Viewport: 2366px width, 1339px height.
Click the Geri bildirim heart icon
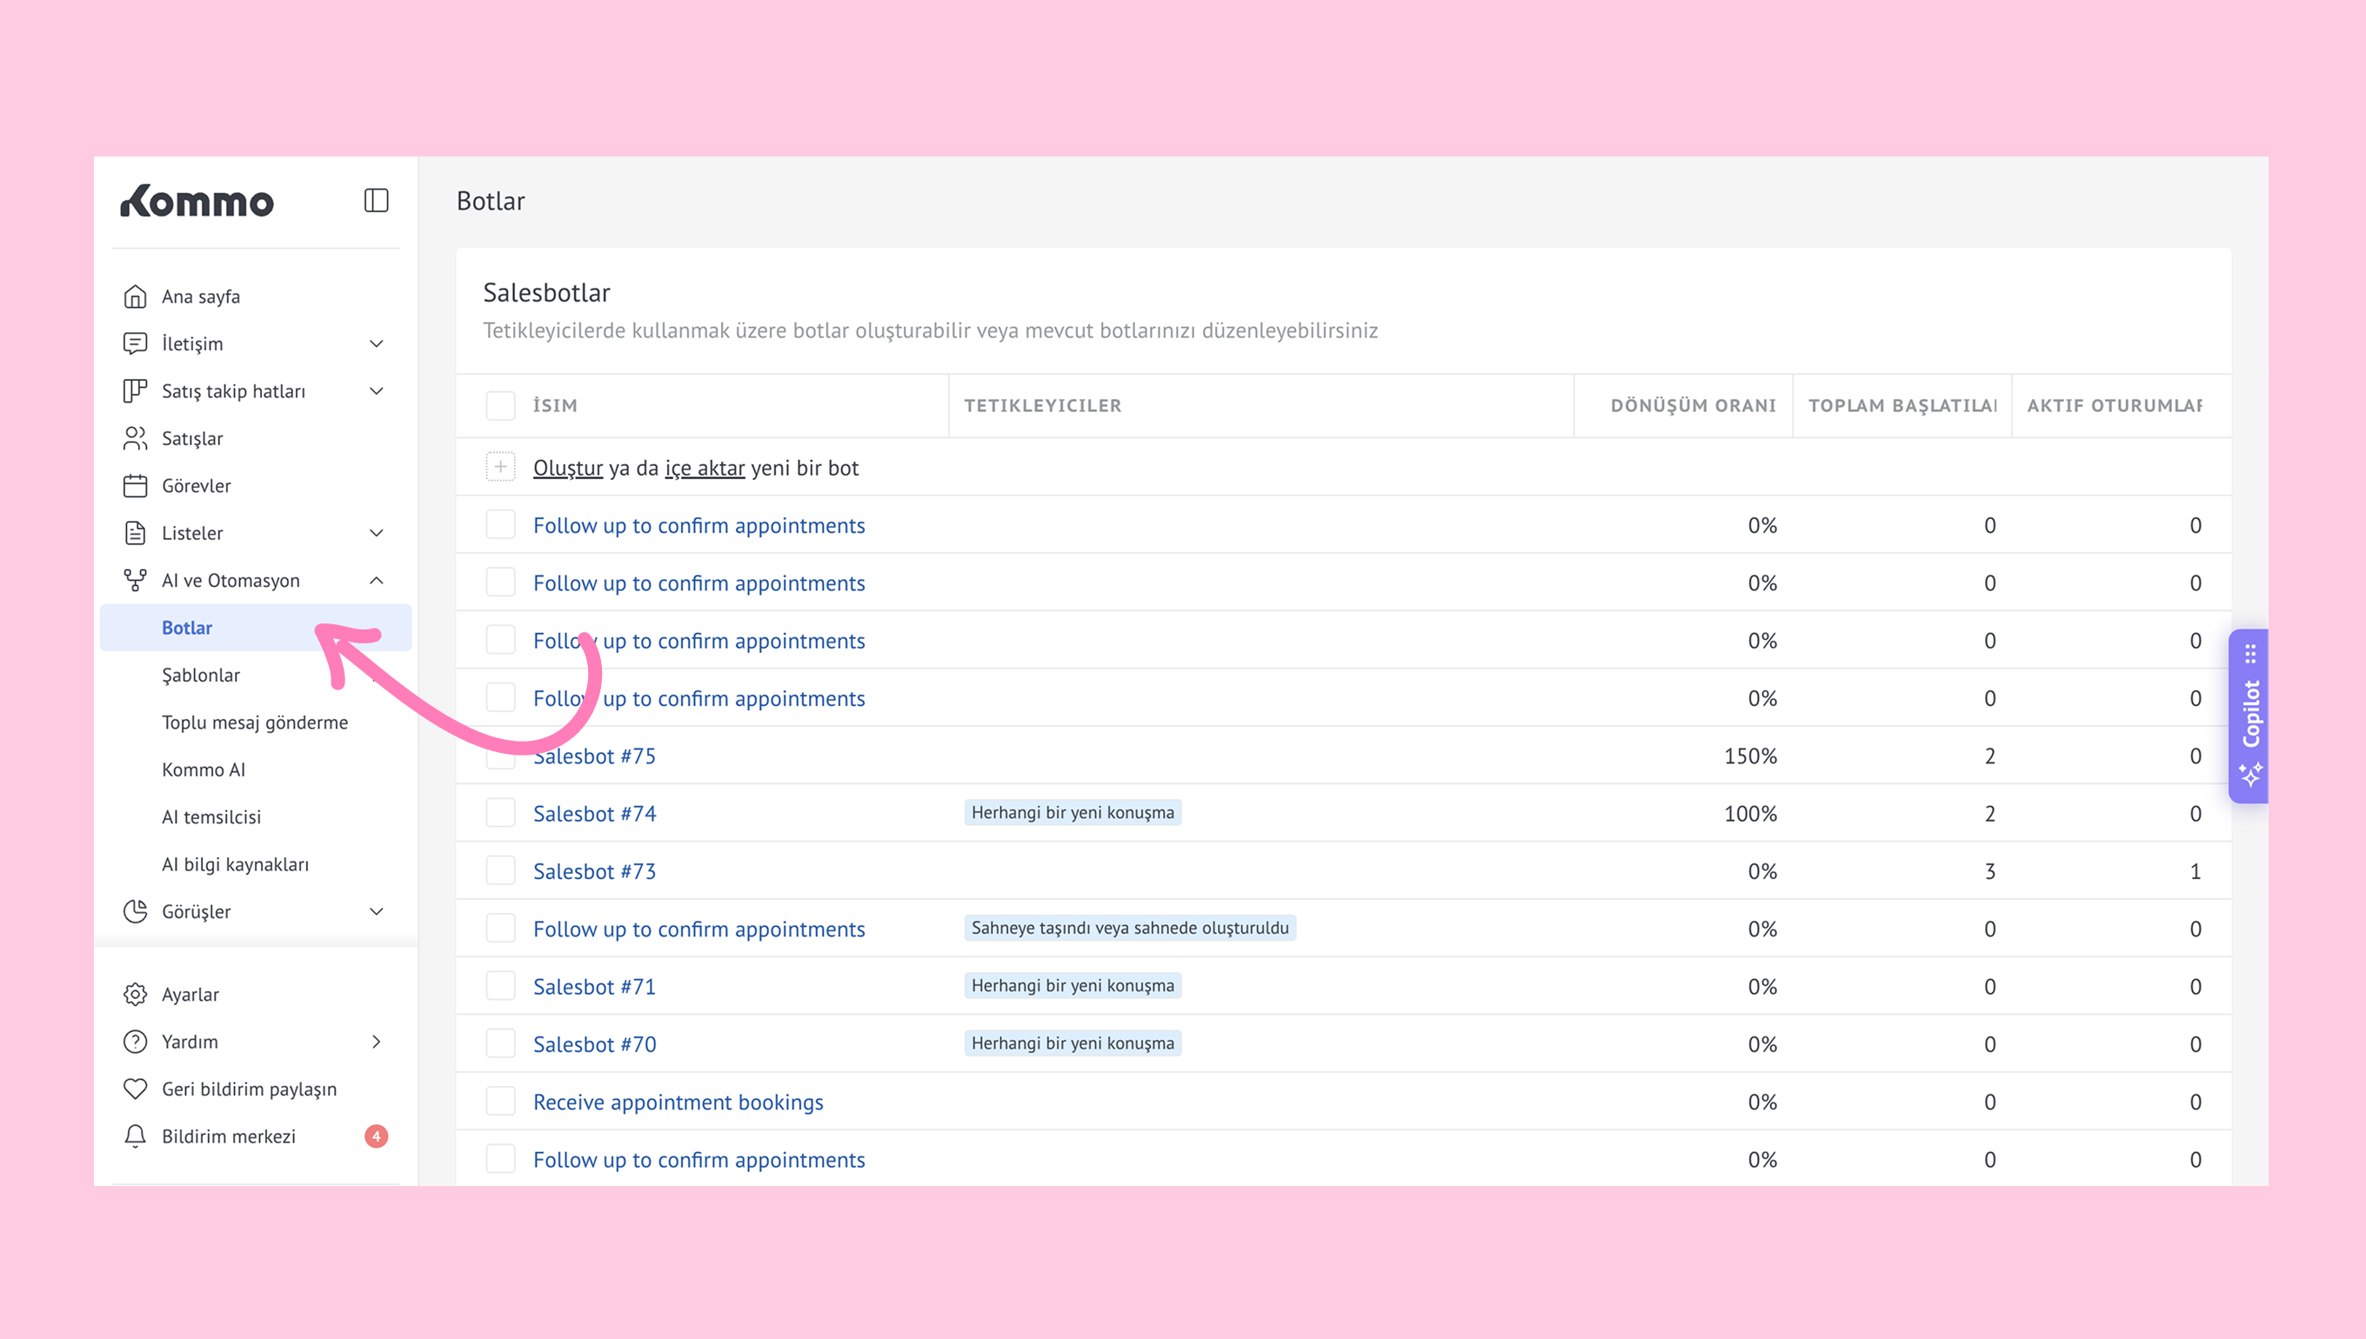[135, 1089]
